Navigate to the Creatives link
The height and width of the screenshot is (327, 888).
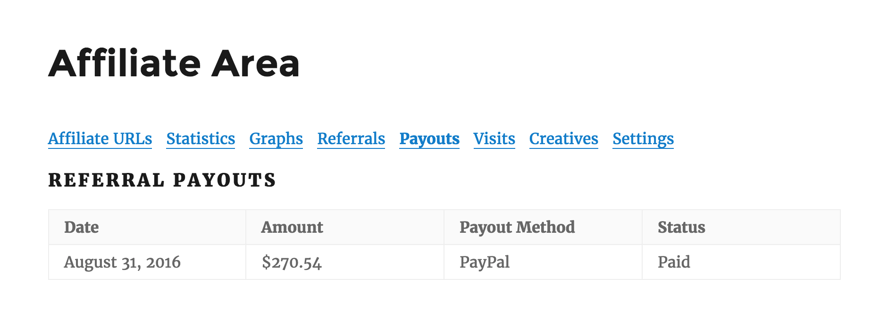(563, 139)
